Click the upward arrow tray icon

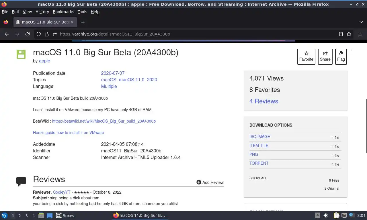pos(317,215)
